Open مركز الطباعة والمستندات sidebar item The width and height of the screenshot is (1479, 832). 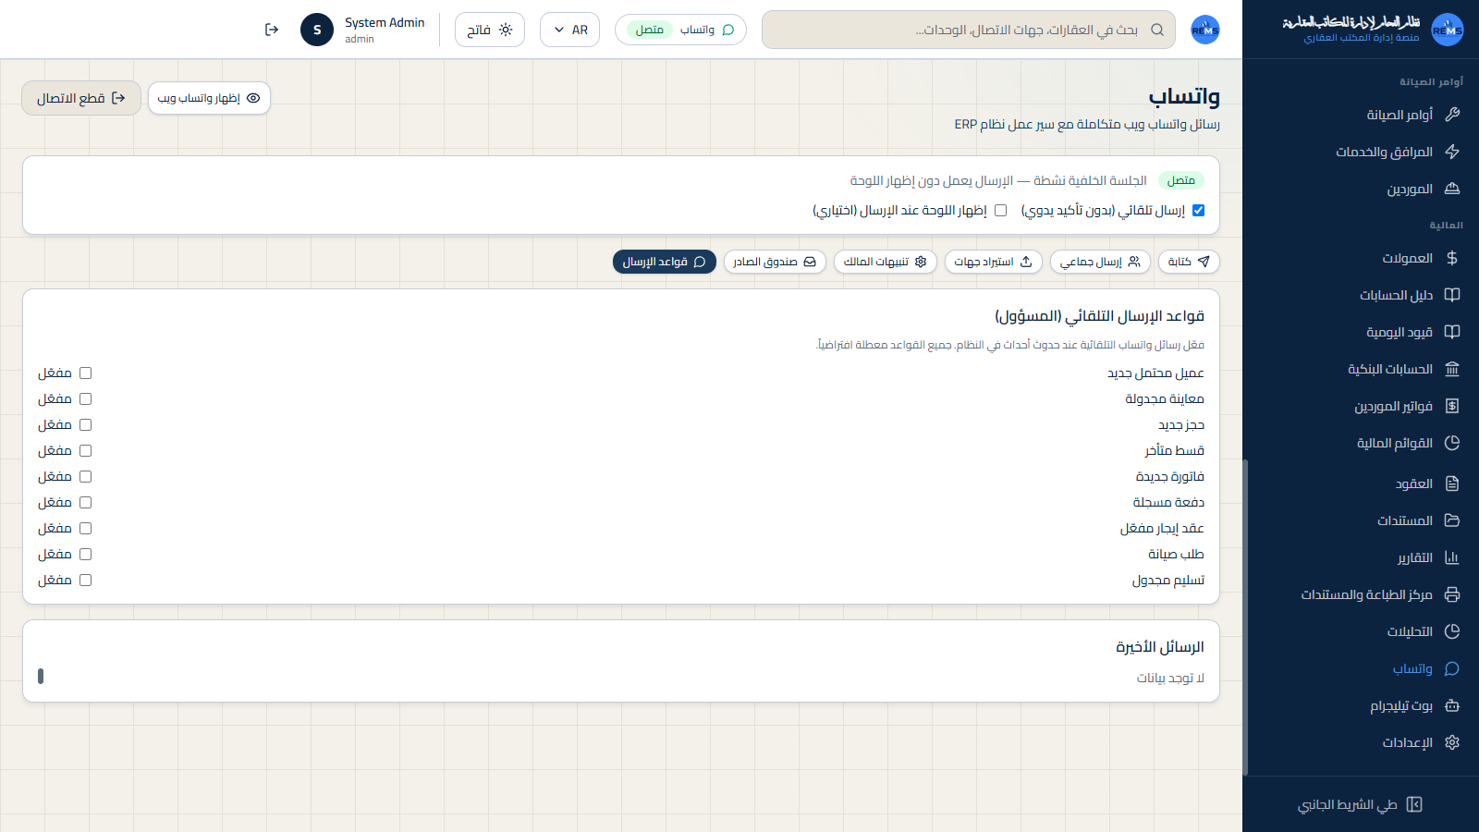1361,594
